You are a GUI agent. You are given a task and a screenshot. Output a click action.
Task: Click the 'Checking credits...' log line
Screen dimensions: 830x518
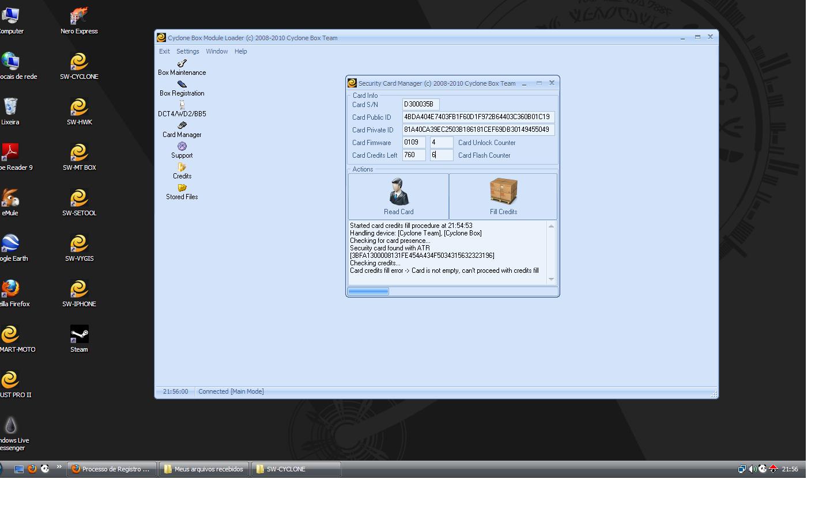(375, 263)
